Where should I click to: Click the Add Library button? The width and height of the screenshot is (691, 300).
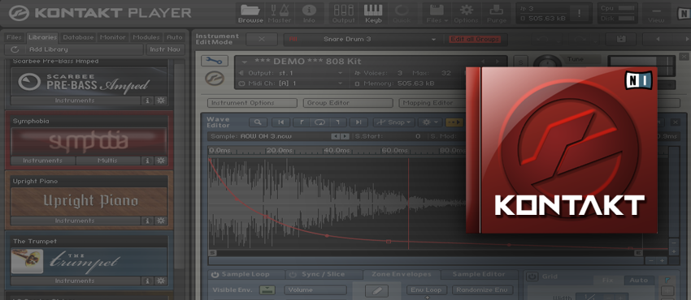tap(84, 49)
